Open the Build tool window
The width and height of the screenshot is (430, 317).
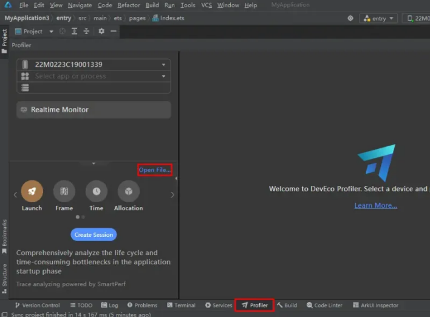287,305
